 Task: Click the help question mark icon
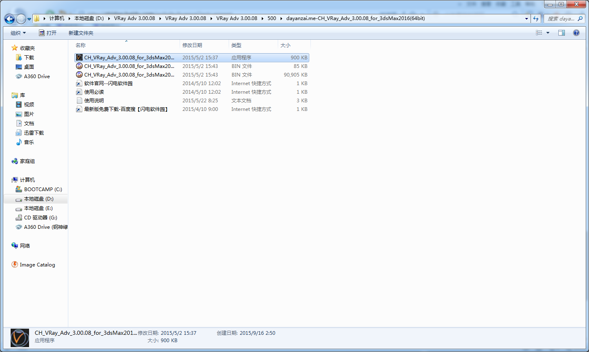pos(576,33)
